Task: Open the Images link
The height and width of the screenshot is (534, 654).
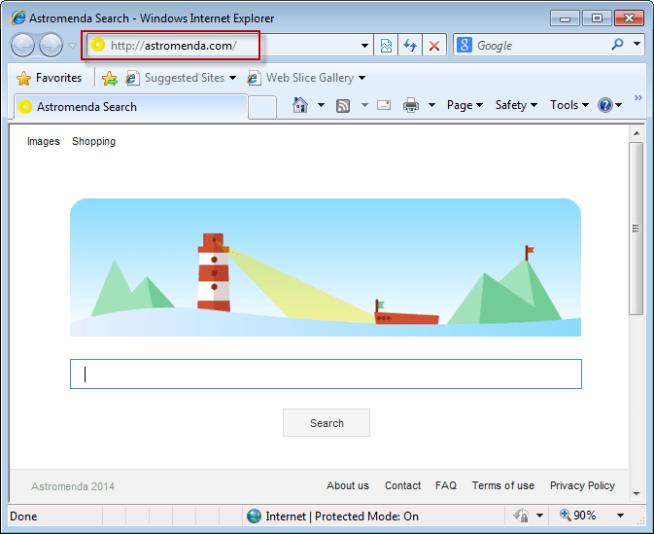Action: (x=44, y=142)
